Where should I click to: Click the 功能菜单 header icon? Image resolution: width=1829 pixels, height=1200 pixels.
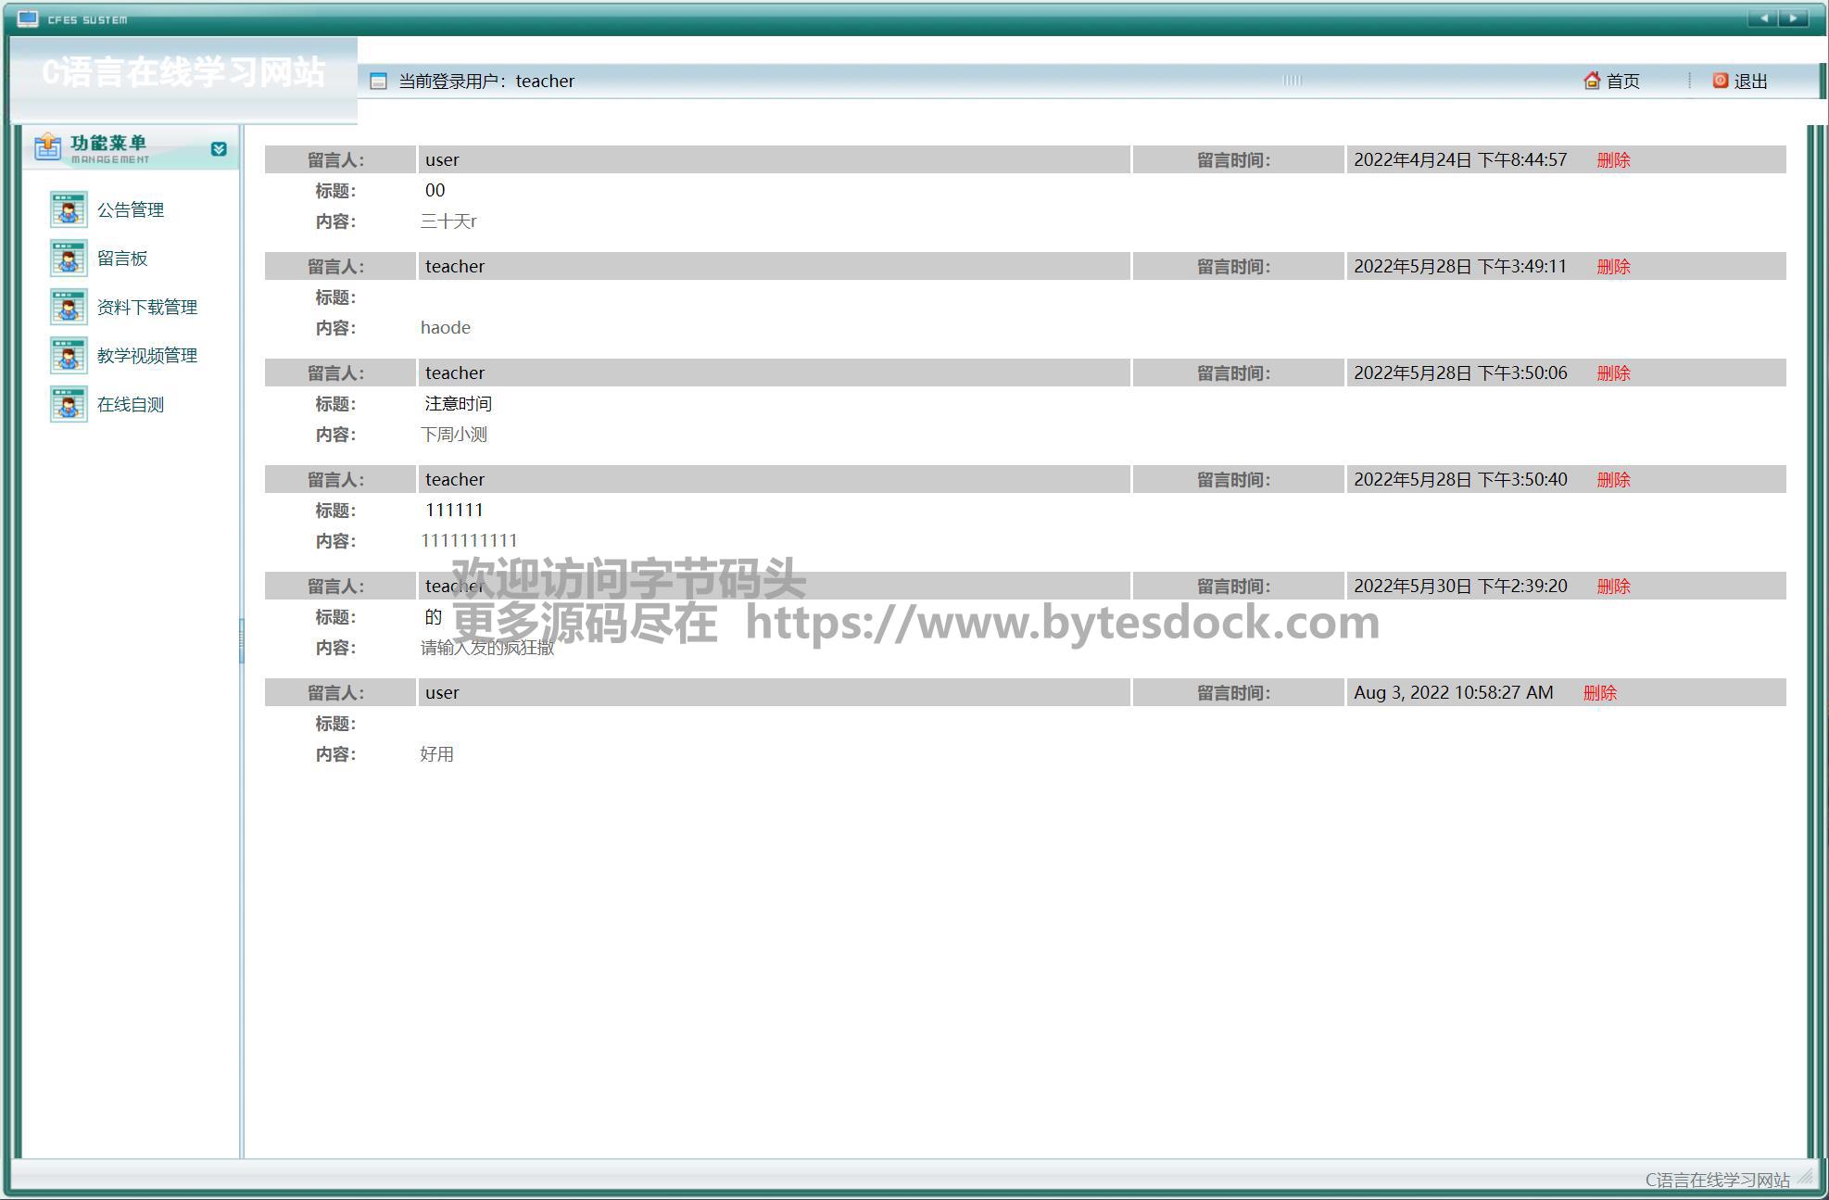click(x=47, y=146)
